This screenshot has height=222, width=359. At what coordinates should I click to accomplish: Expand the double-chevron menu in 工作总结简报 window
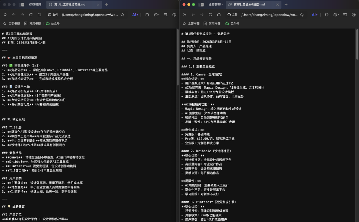[5, 15]
